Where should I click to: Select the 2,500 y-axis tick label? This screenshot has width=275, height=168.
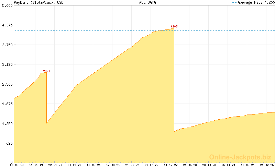7,84
